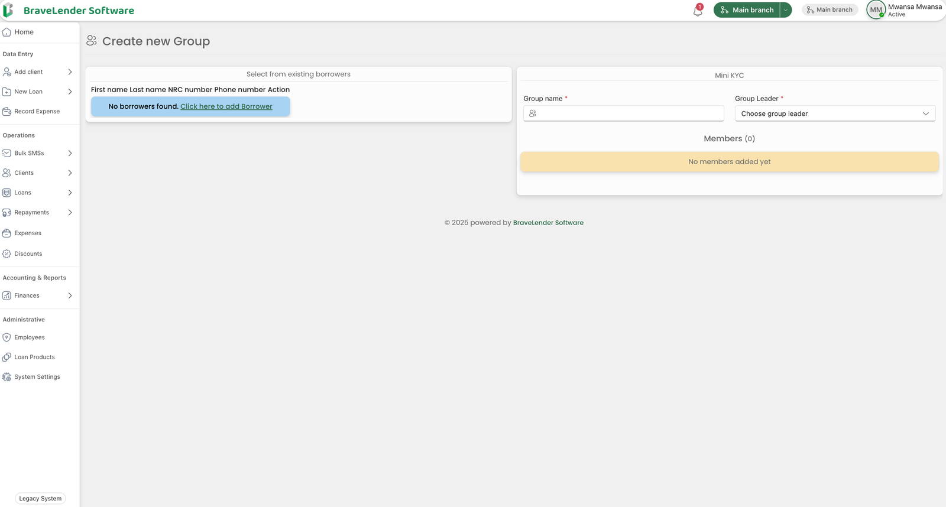Open the Choose group leader dropdown
This screenshot has width=946, height=507.
[834, 113]
